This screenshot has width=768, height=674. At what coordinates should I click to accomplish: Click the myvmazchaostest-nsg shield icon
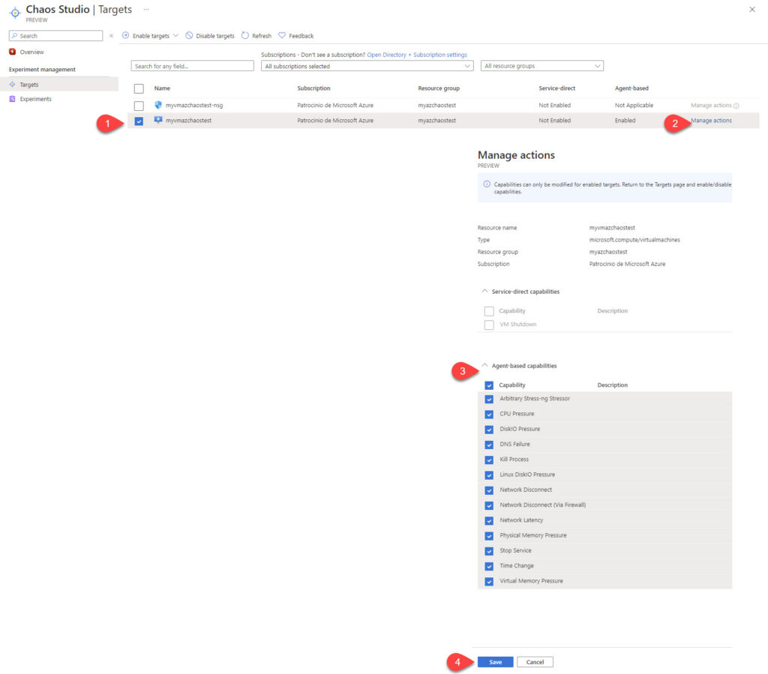(x=158, y=105)
